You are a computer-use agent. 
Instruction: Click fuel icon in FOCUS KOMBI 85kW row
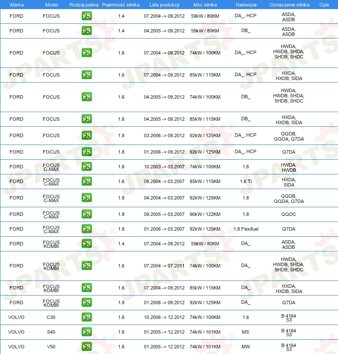pos(86,288)
